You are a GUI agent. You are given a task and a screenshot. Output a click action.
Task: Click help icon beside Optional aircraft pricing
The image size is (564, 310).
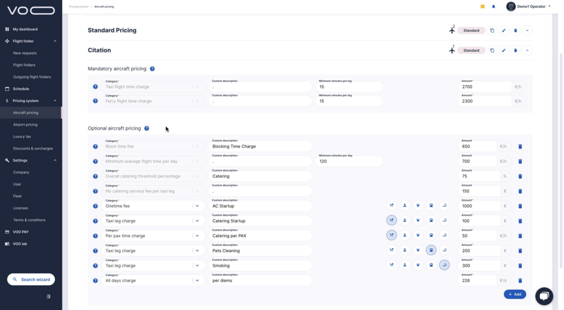pos(147,129)
